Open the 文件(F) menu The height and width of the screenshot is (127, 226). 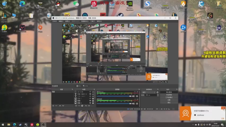55,21
